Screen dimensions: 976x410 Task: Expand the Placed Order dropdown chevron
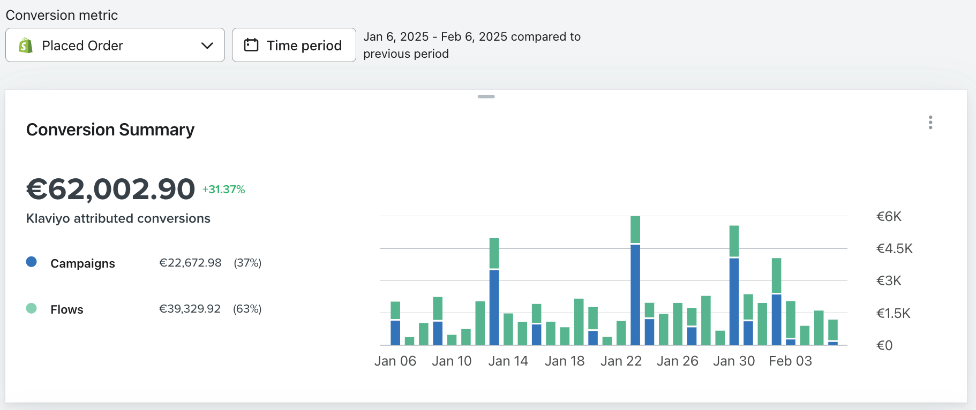click(207, 45)
